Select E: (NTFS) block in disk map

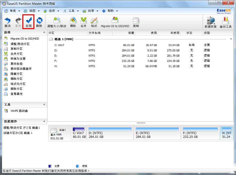coord(157,133)
